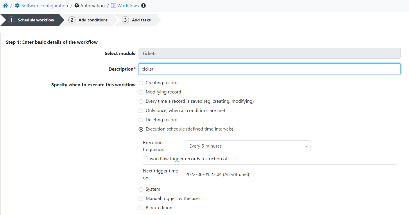Image resolution: width=409 pixels, height=215 pixels.
Task: Open Software configuration via its gear icon
Action: point(17,5)
